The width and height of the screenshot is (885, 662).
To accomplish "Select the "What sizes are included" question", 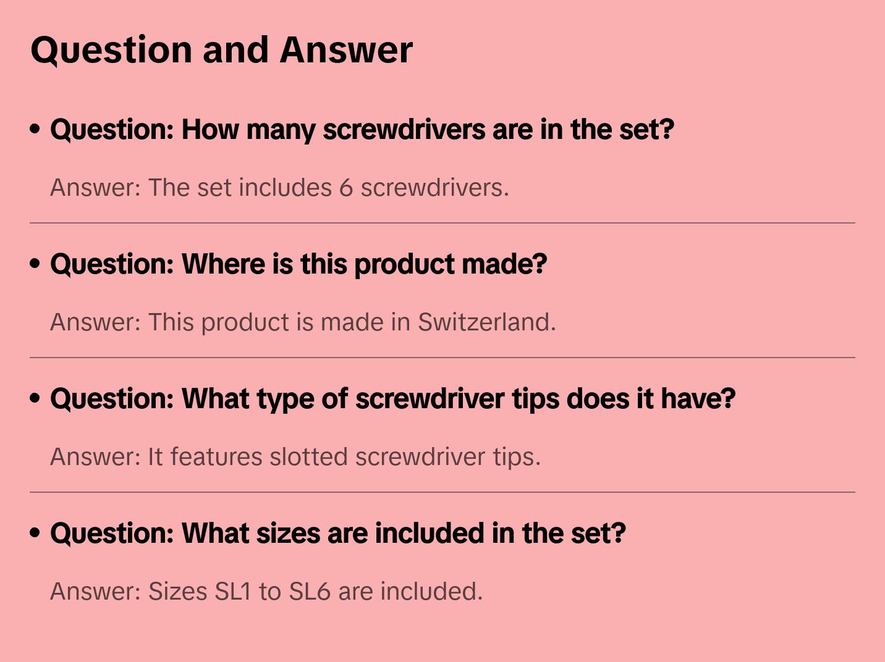I will pos(338,534).
